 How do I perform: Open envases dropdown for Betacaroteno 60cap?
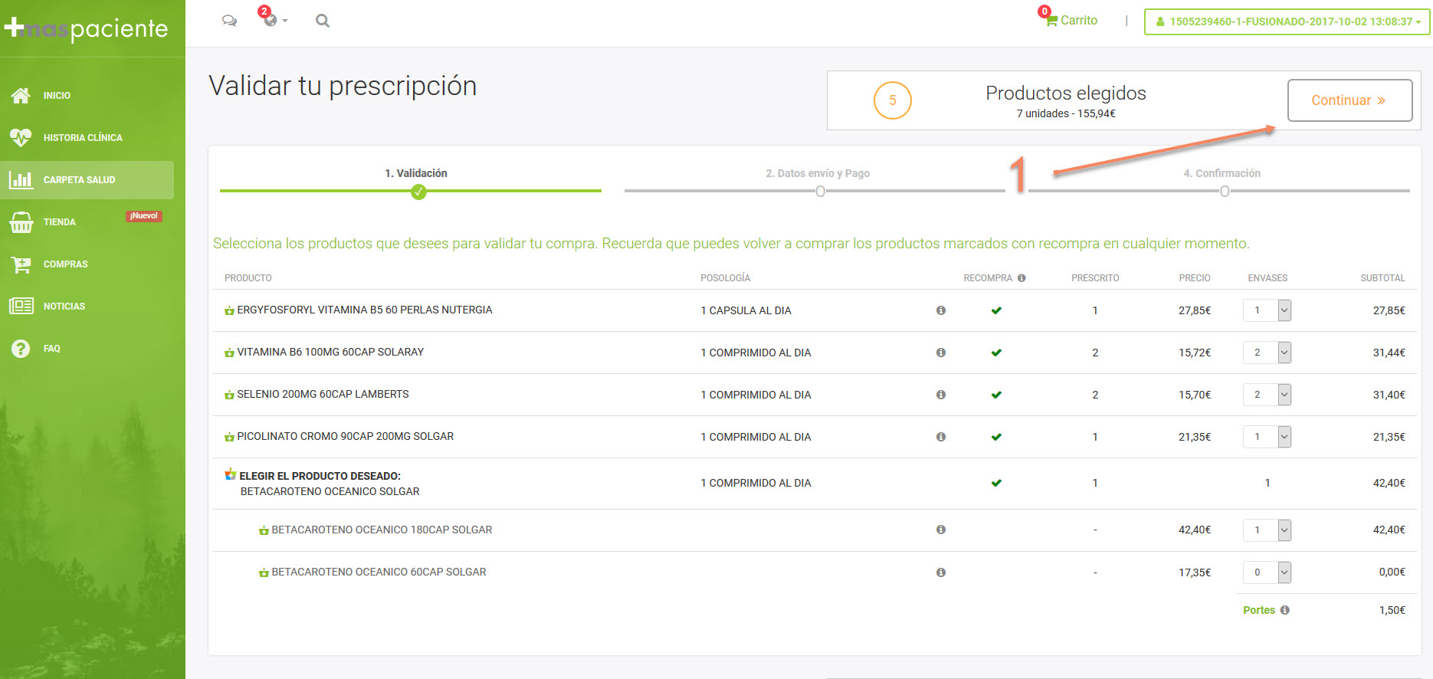(1267, 572)
